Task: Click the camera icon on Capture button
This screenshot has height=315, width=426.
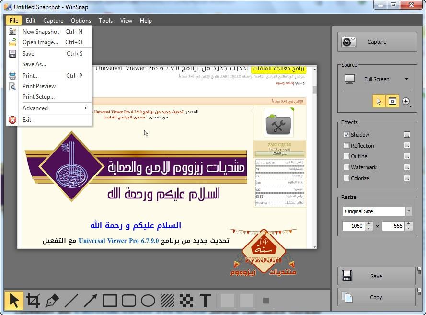Action: [348, 42]
